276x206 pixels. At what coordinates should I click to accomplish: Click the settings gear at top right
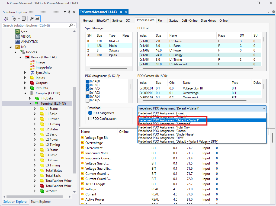coord(273,12)
